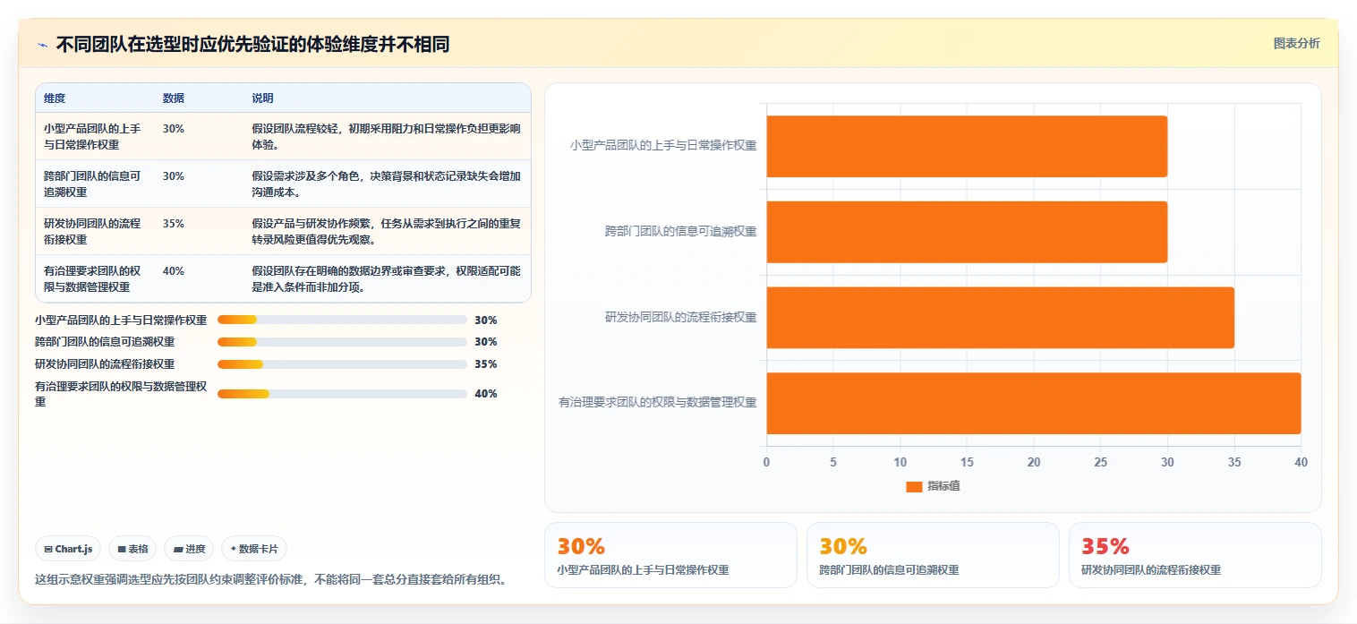Click the 有治理要求团队的权限与数据管理权重 progress bar

342,394
